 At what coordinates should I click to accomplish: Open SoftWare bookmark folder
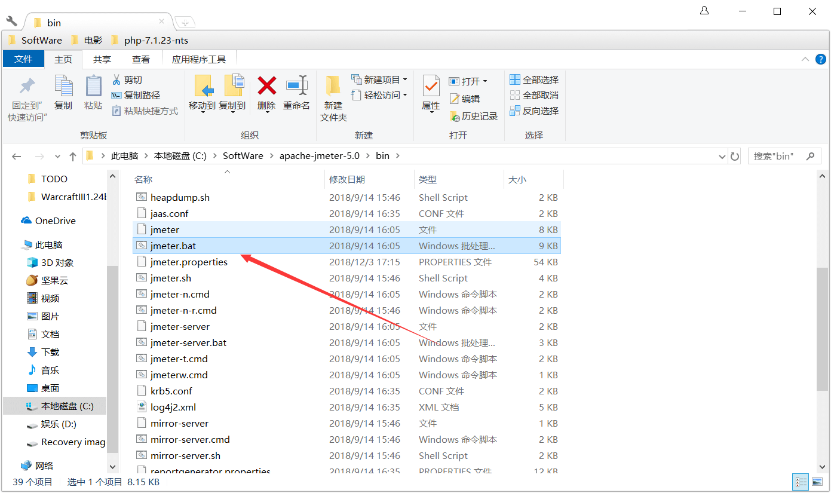coord(35,40)
